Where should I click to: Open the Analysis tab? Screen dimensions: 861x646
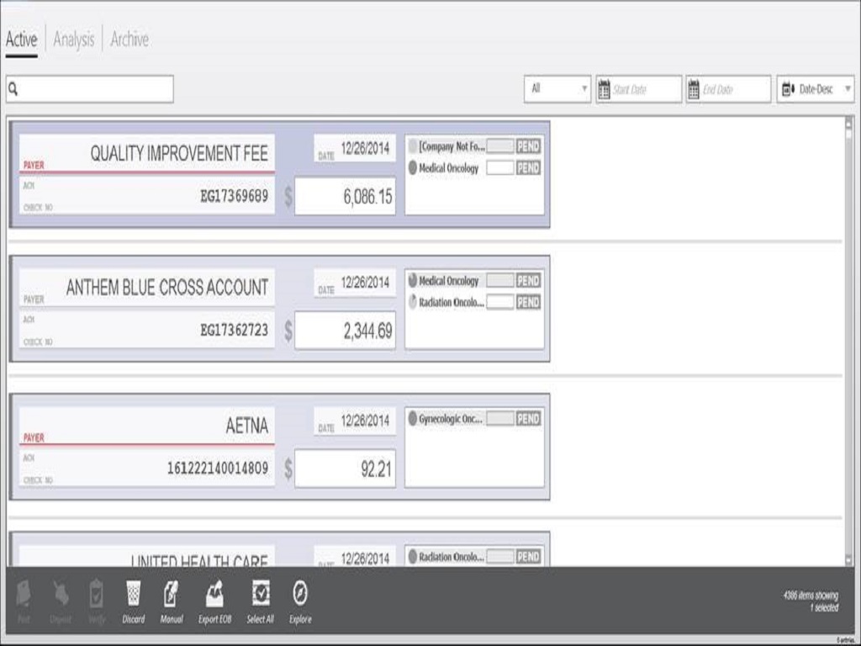[x=74, y=40]
